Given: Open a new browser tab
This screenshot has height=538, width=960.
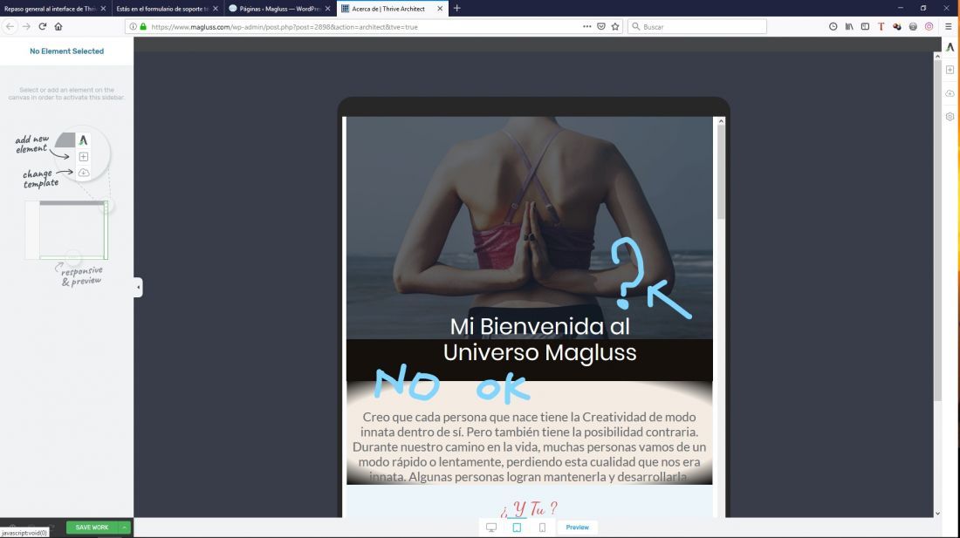Looking at the screenshot, I should [456, 9].
